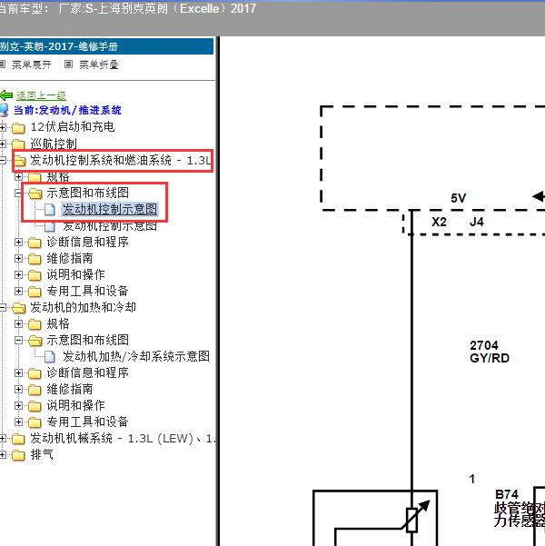
Task: Click the green back arrow icon
Action: [6, 95]
